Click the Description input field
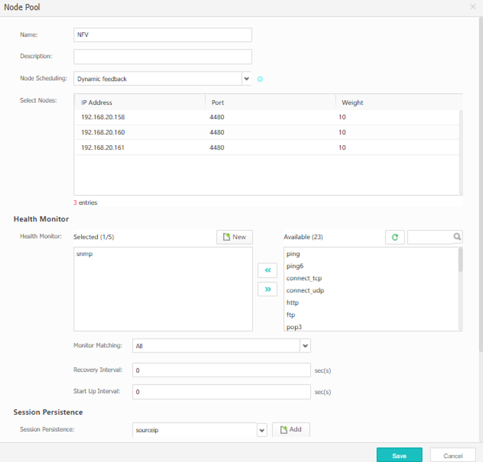483x462 pixels. [163, 57]
